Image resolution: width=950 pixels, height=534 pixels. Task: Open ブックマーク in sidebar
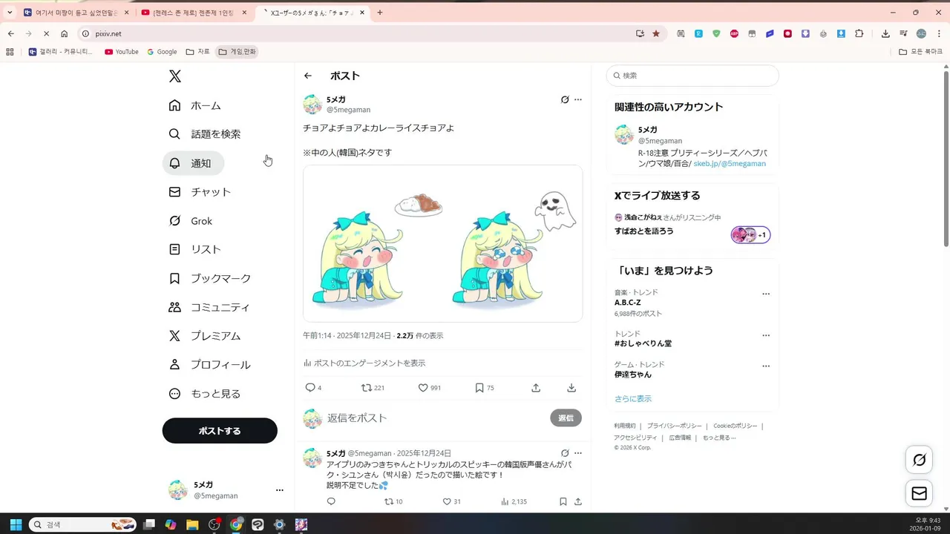coord(210,278)
